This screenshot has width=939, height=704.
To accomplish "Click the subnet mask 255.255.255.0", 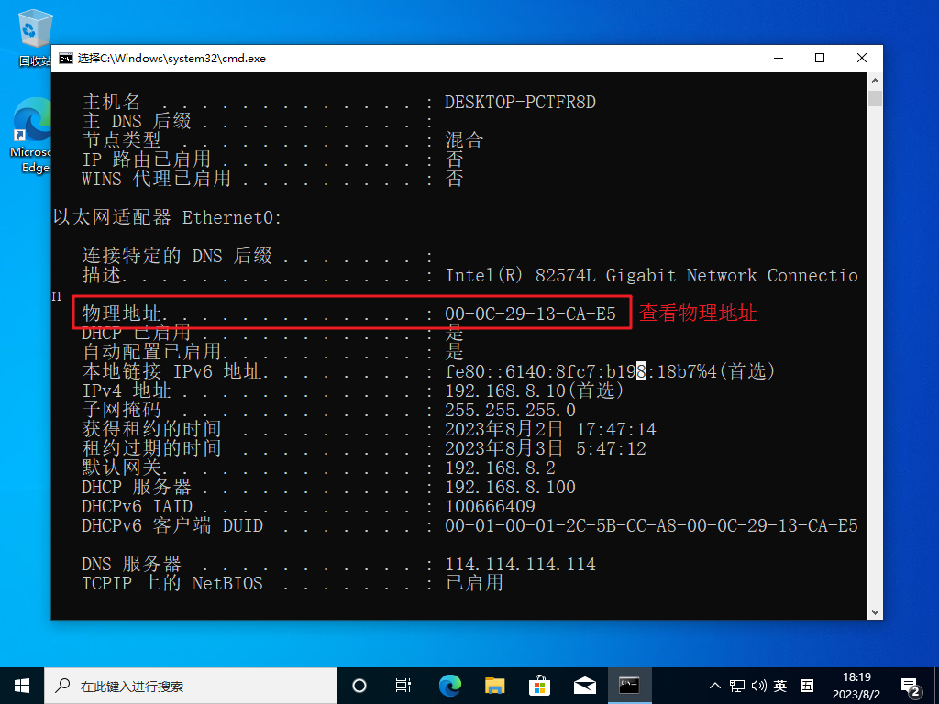I will point(510,410).
